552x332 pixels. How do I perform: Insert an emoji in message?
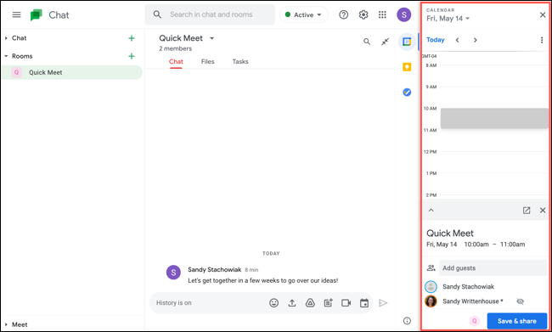[274, 303]
